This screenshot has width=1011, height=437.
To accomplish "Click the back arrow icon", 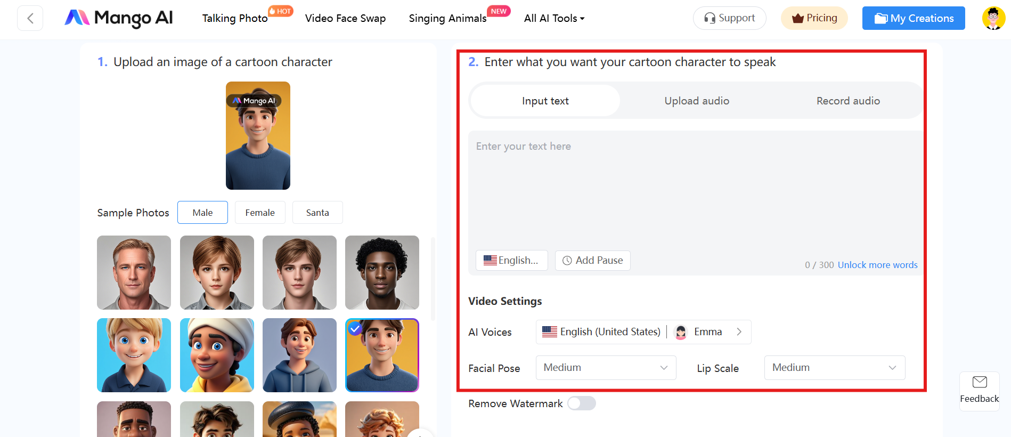I will (x=30, y=19).
